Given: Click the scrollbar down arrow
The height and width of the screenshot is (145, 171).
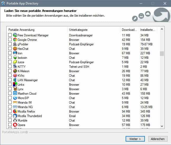Looking at the screenshot, I should [162, 126].
